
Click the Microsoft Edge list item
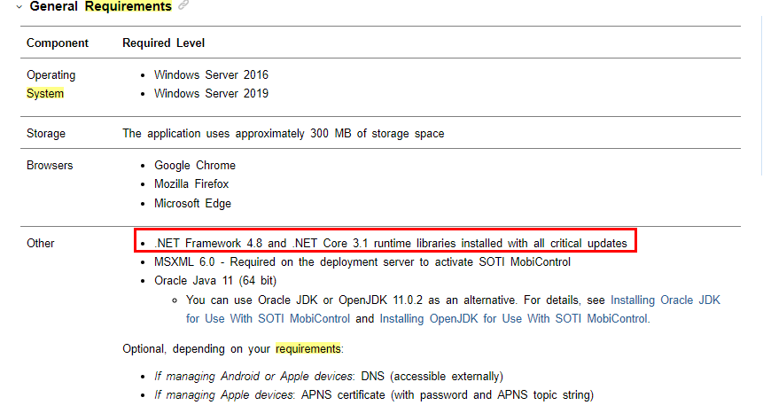click(192, 203)
